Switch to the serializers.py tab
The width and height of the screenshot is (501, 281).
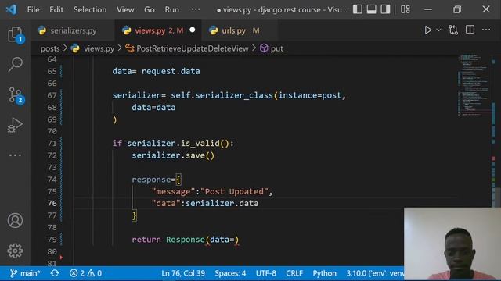[73, 30]
